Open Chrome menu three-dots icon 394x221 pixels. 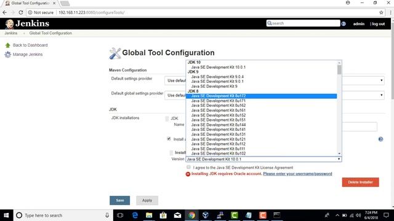pos(390,12)
